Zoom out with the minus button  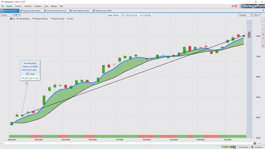(x=19, y=15)
